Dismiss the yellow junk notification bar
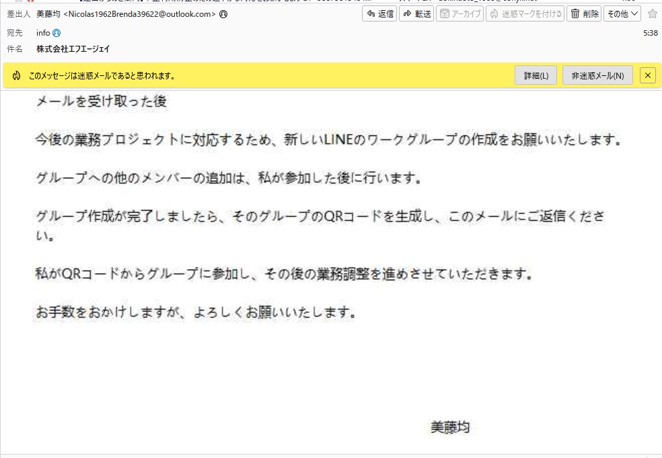This screenshot has height=458, width=662. click(647, 75)
